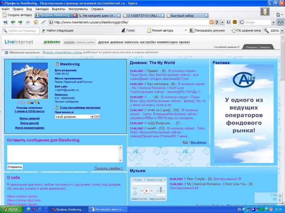Viewport: 285px width, 213px height.
Task: Open the Файл menu
Action: pyautogui.click(x=5, y=9)
